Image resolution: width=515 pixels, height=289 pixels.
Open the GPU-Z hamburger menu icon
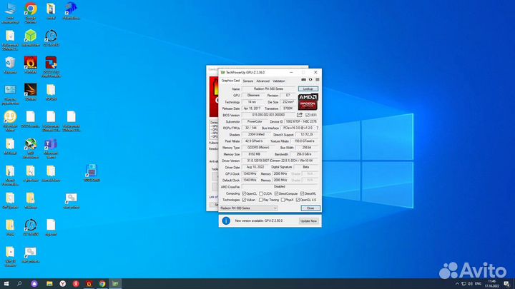[318, 80]
